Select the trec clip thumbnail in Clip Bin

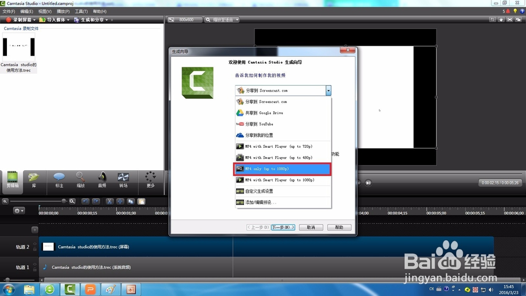pyautogui.click(x=18, y=47)
